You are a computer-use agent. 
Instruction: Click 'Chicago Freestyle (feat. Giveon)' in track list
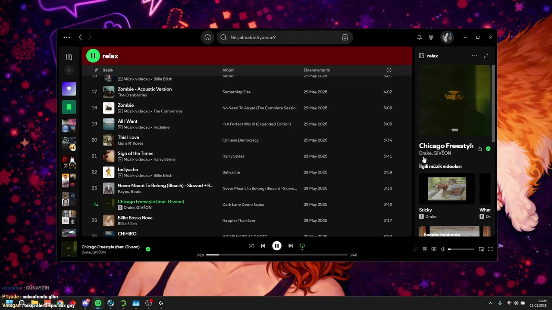point(151,201)
